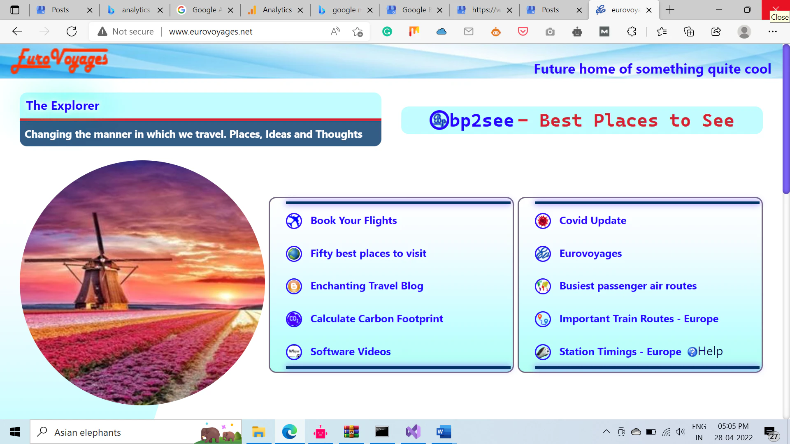Click the blue Help question mark icon
790x444 pixels.
click(692, 352)
